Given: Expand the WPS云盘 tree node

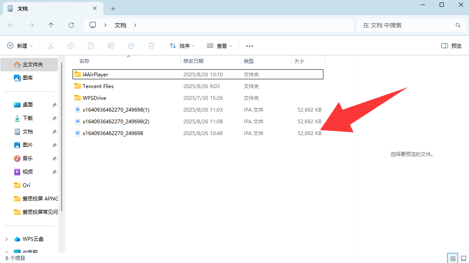Looking at the screenshot, I should coord(6,239).
